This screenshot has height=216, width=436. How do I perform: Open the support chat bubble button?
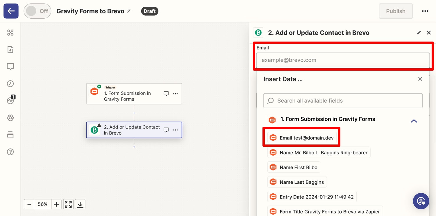click(421, 201)
